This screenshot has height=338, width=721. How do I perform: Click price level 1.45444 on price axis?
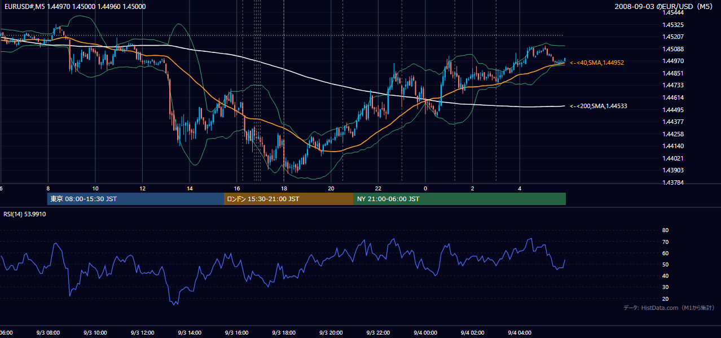point(673,12)
